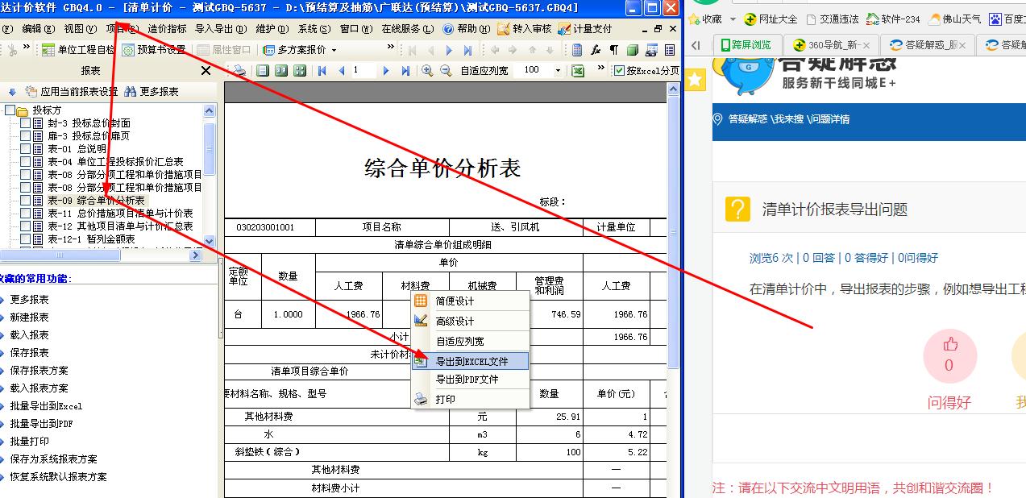The width and height of the screenshot is (1026, 498).
Task: Select 表-12-1 暂列金额表 in report tree
Action: click(x=91, y=239)
